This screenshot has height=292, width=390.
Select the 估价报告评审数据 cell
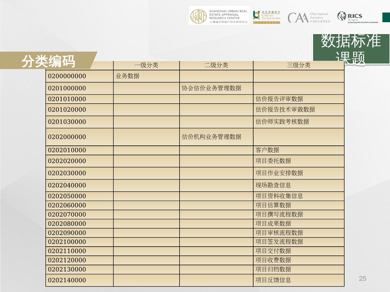pos(279,99)
